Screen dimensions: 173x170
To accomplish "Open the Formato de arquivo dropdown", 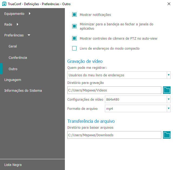I will click(x=138, y=108).
